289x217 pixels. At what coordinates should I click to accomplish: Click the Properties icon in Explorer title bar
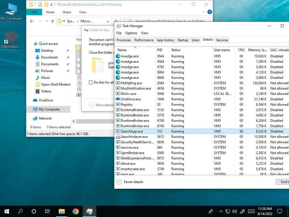(x=40, y=5)
